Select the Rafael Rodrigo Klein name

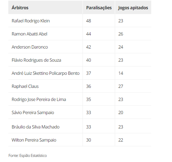tap(31, 21)
